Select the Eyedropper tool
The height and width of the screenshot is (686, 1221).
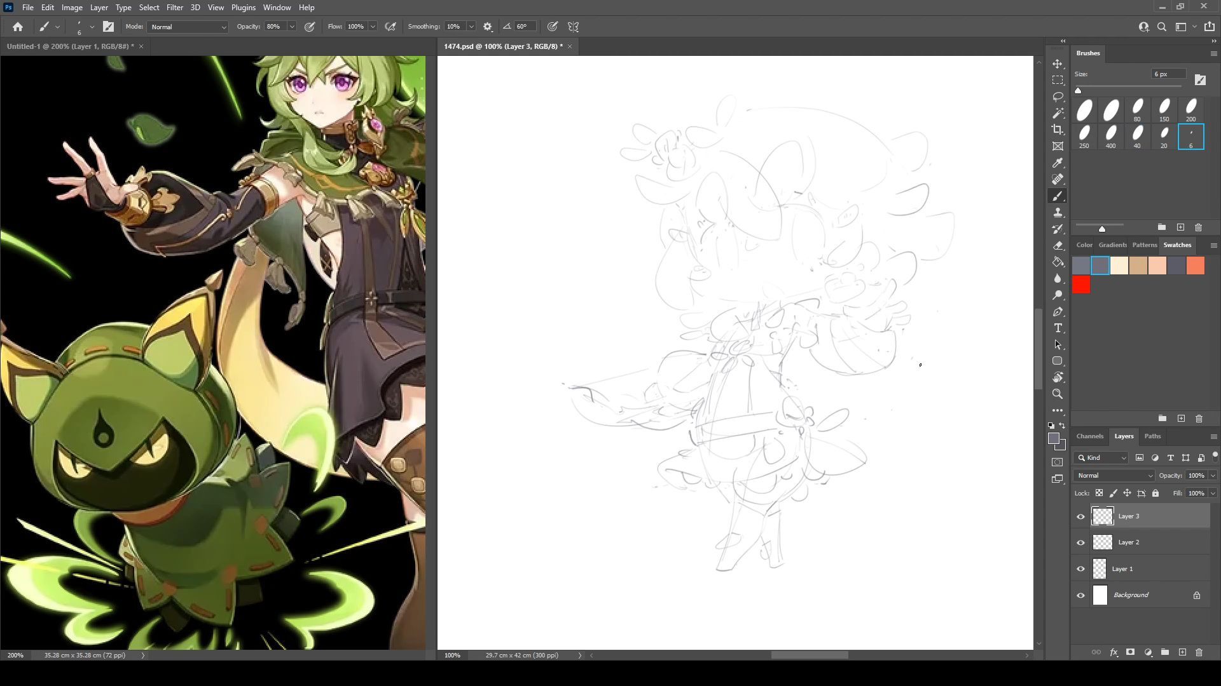coord(1058,163)
